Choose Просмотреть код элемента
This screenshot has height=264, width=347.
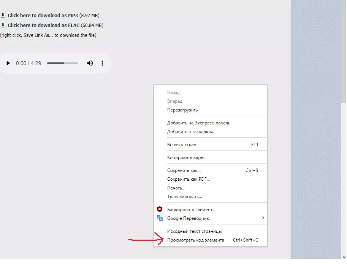pyautogui.click(x=210, y=240)
